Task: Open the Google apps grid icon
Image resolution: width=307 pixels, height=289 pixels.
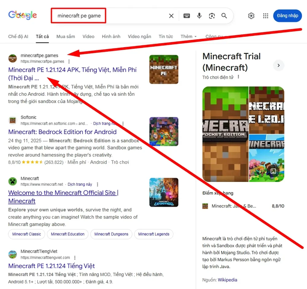Action: pyautogui.click(x=266, y=16)
